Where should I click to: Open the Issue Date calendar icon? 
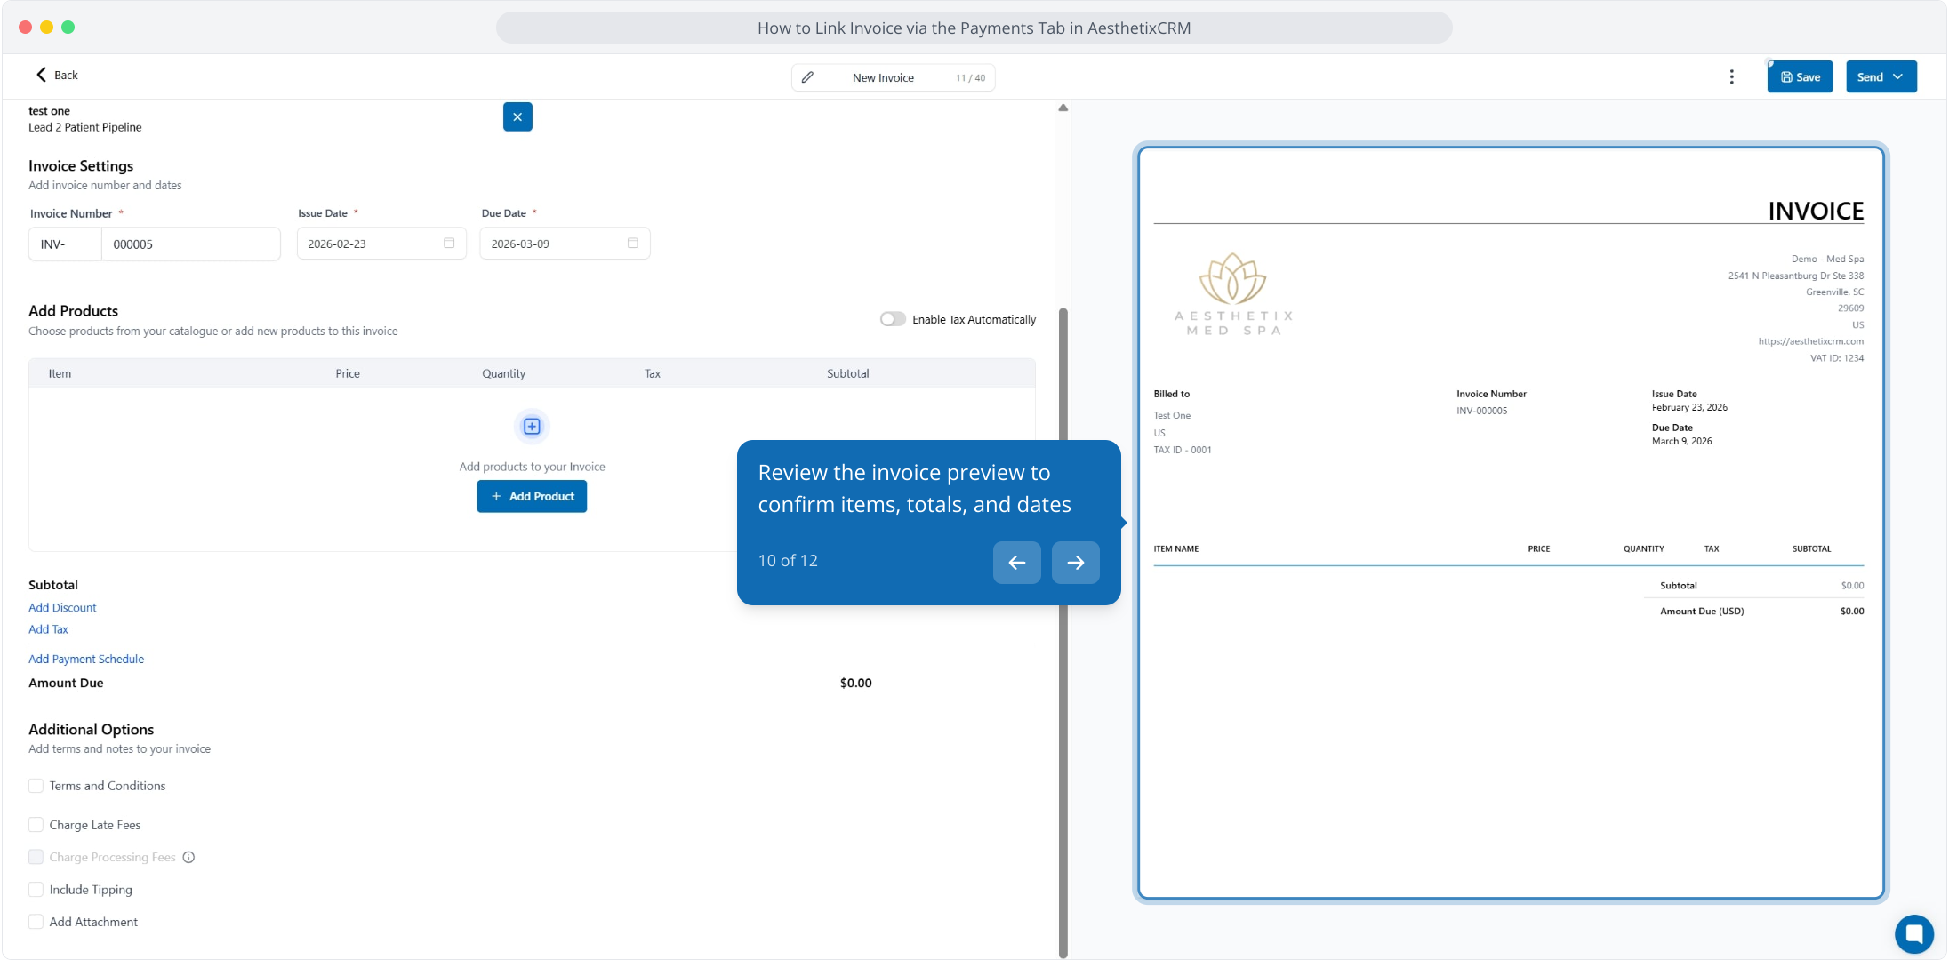pos(449,244)
